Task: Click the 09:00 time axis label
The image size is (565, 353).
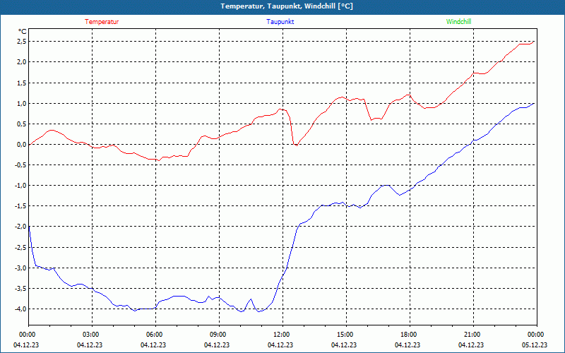Action: [219, 335]
